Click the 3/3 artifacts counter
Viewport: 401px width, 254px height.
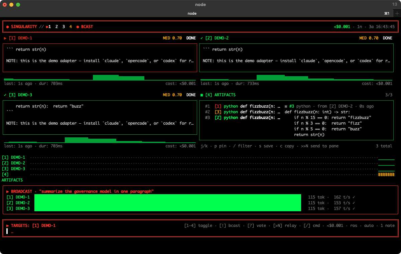click(x=389, y=95)
